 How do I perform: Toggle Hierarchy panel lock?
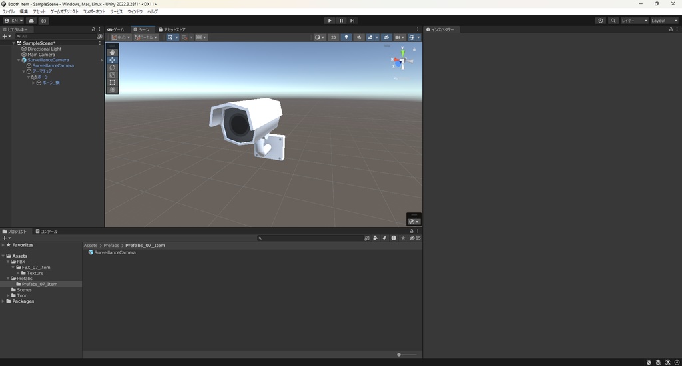[x=93, y=29]
